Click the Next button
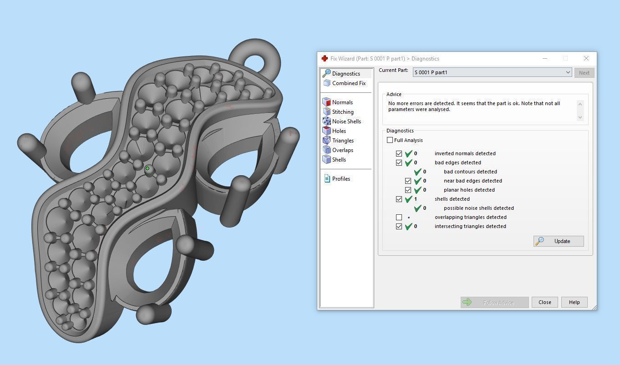 (584, 73)
